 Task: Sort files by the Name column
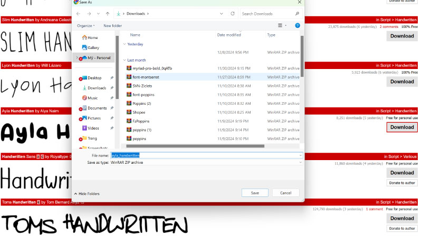135,35
